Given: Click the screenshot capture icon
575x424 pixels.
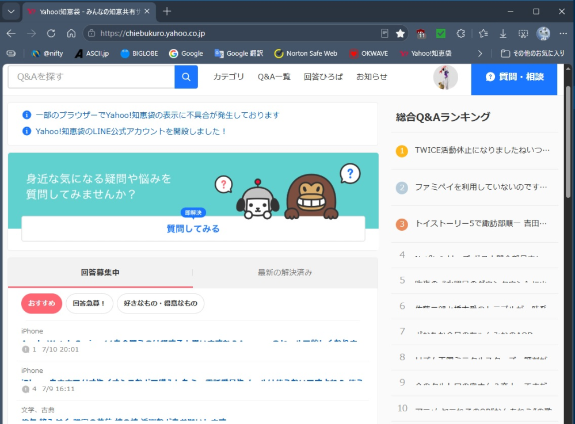Looking at the screenshot, I should pyautogui.click(x=523, y=34).
